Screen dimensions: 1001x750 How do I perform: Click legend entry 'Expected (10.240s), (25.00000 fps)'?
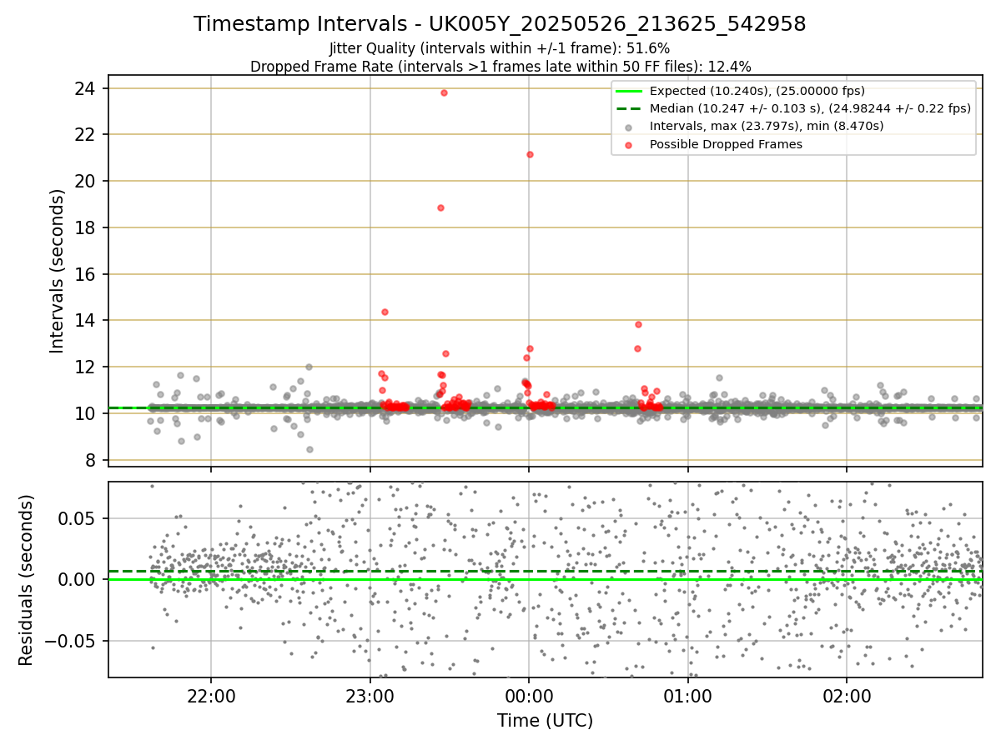(757, 91)
